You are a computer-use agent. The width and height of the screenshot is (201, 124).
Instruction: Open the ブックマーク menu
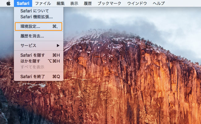109,3
